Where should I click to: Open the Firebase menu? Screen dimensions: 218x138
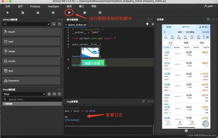pos(35,6)
